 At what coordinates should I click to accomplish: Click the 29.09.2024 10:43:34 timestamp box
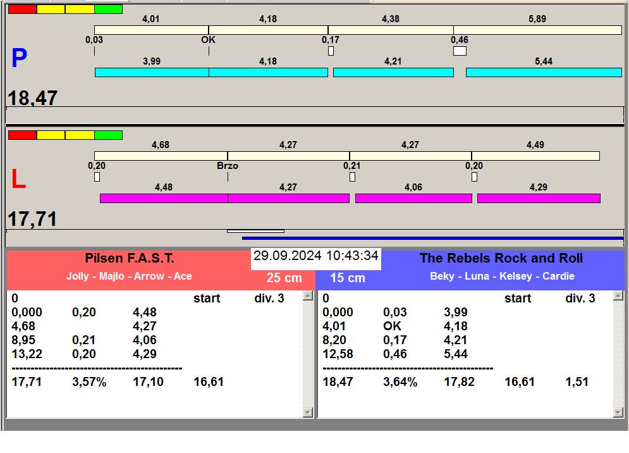(x=316, y=256)
